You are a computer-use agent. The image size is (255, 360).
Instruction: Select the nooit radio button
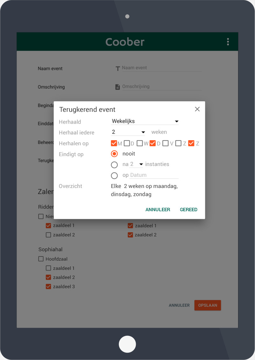(114, 154)
